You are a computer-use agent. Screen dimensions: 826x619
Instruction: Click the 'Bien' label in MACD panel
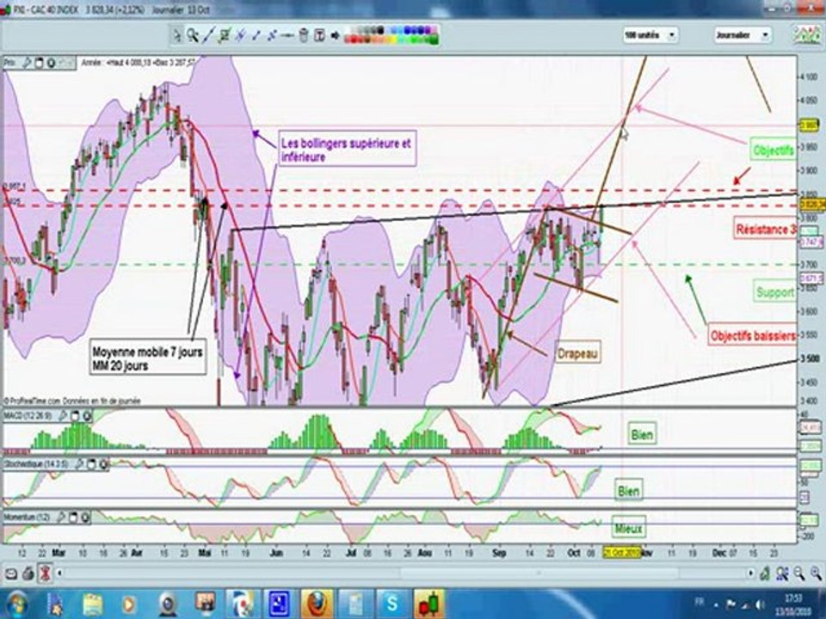coord(642,435)
